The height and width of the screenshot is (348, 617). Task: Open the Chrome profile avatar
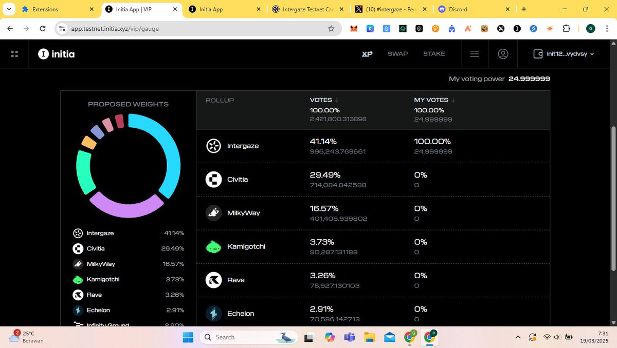coord(591,29)
